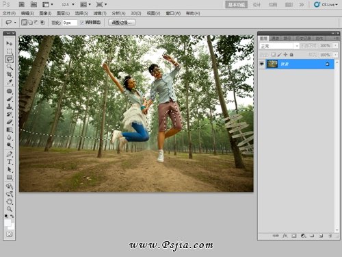Image resolution: width=342 pixels, height=257 pixels.
Task: Select the Clone Stamp tool
Action: coord(10,106)
